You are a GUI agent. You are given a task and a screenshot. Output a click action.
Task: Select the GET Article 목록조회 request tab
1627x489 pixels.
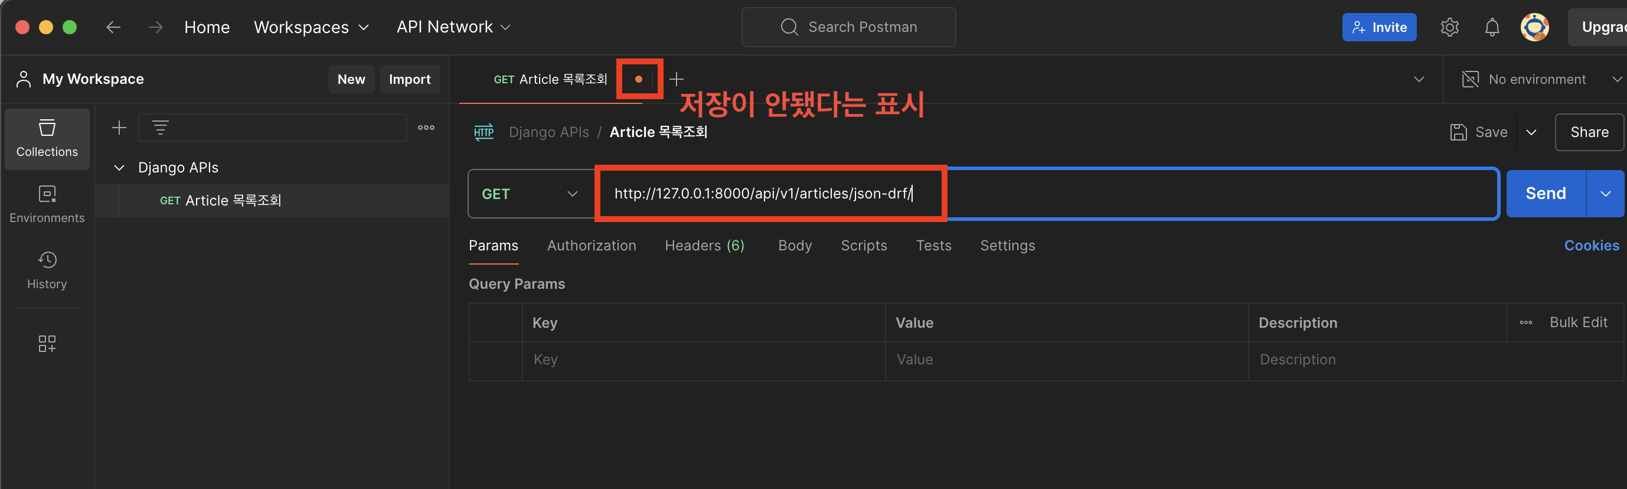tap(550, 79)
